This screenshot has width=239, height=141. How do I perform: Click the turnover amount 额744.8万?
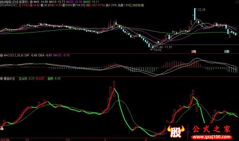click(79, 5)
